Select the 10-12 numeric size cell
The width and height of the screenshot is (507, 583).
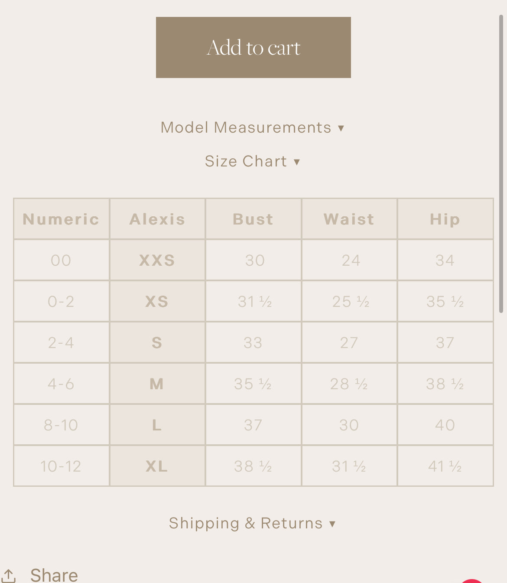point(61,466)
